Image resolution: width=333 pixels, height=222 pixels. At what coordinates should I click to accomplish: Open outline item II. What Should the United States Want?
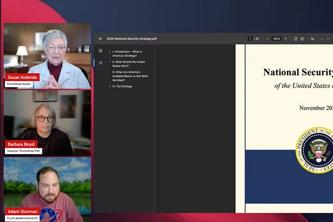point(129,64)
